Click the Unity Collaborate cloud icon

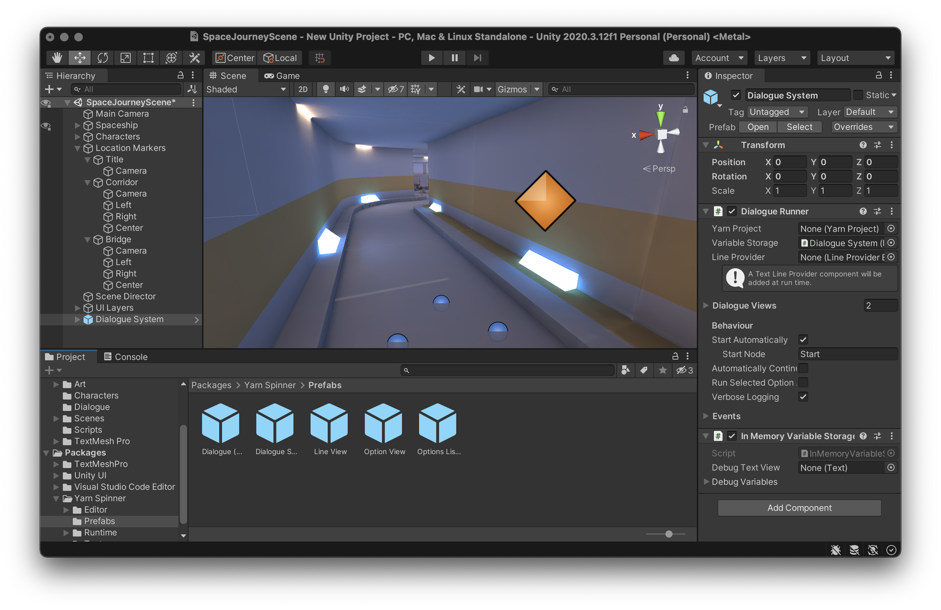coord(673,58)
